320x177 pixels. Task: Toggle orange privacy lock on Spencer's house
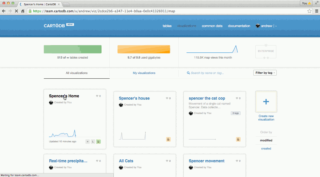[168, 139]
